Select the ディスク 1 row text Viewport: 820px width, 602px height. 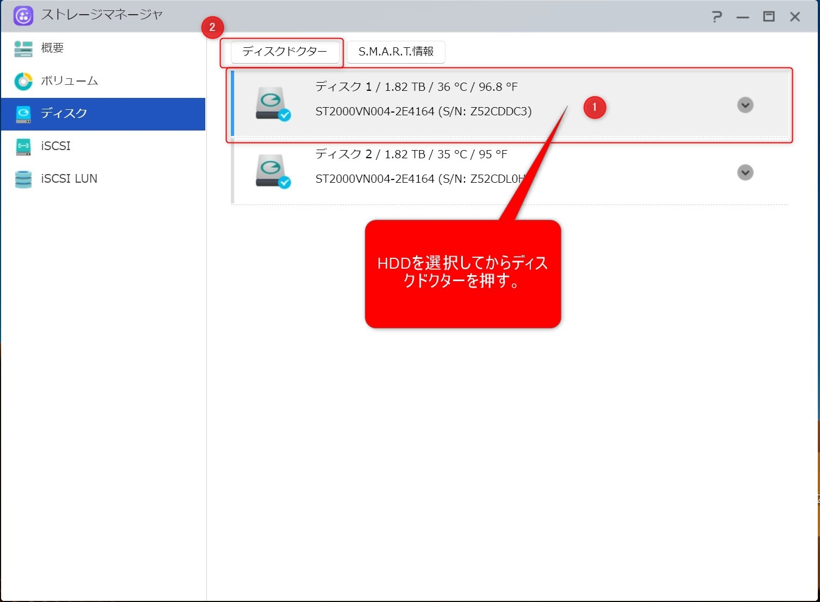[416, 87]
